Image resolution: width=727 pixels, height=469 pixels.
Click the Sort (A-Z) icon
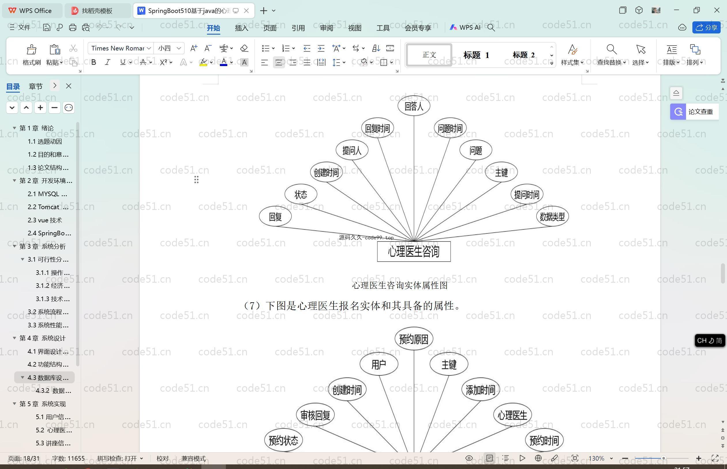[x=376, y=48]
